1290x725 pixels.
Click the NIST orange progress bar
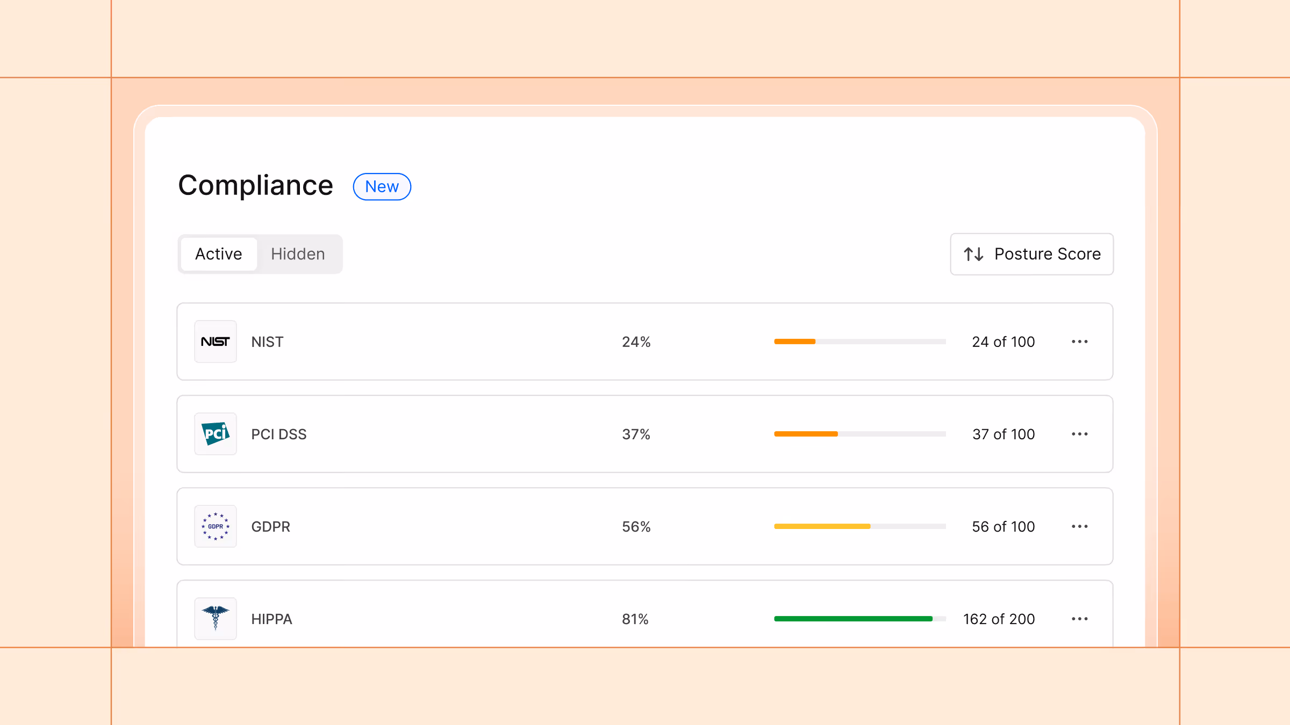click(795, 342)
